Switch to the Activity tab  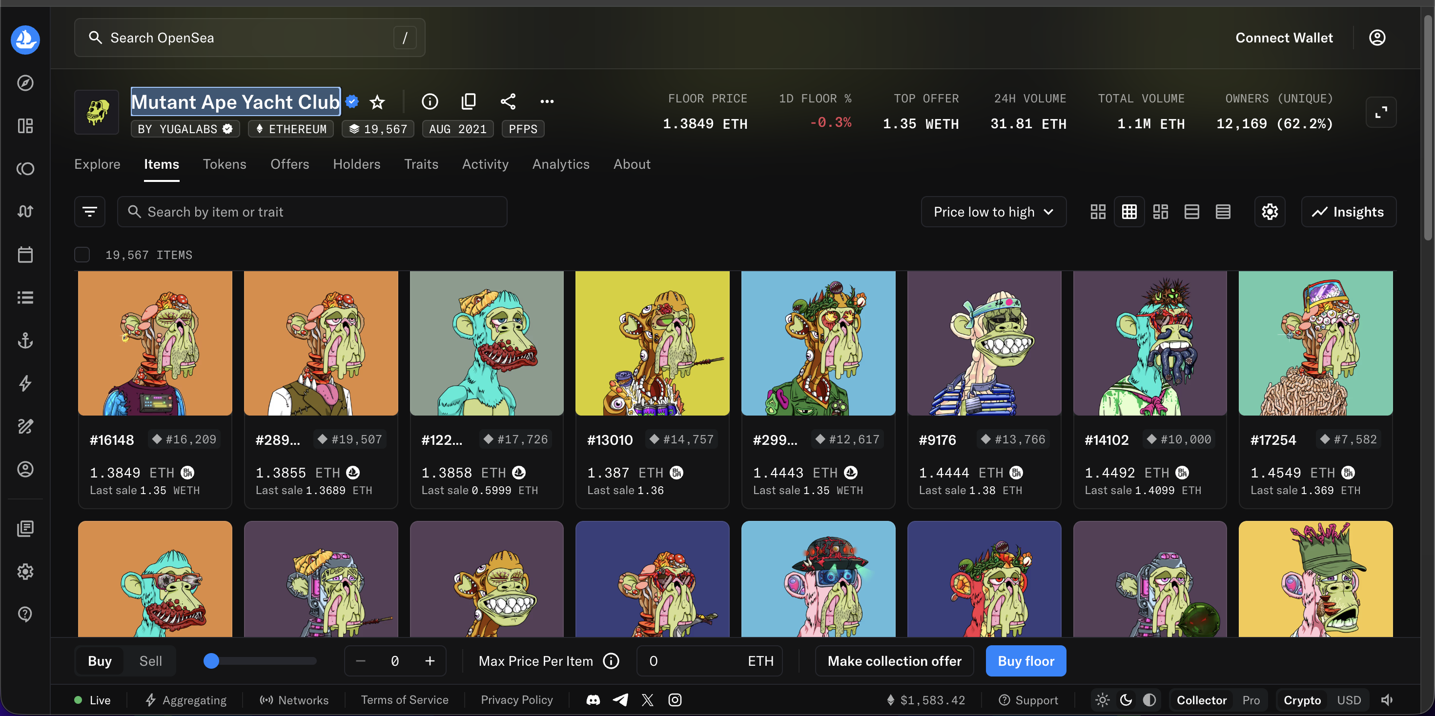485,164
